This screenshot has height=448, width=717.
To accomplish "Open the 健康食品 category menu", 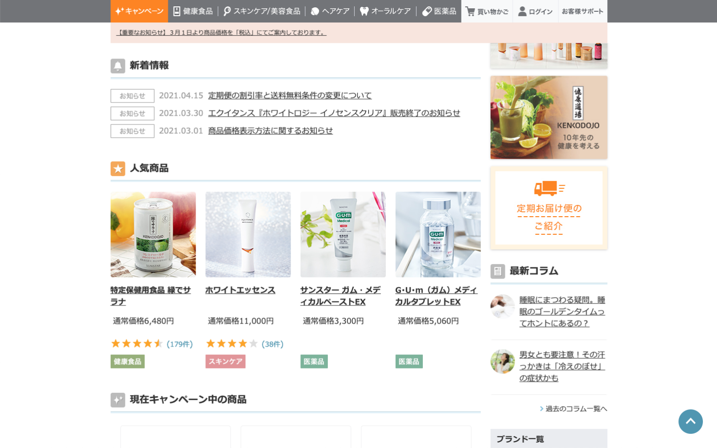I will coord(193,11).
